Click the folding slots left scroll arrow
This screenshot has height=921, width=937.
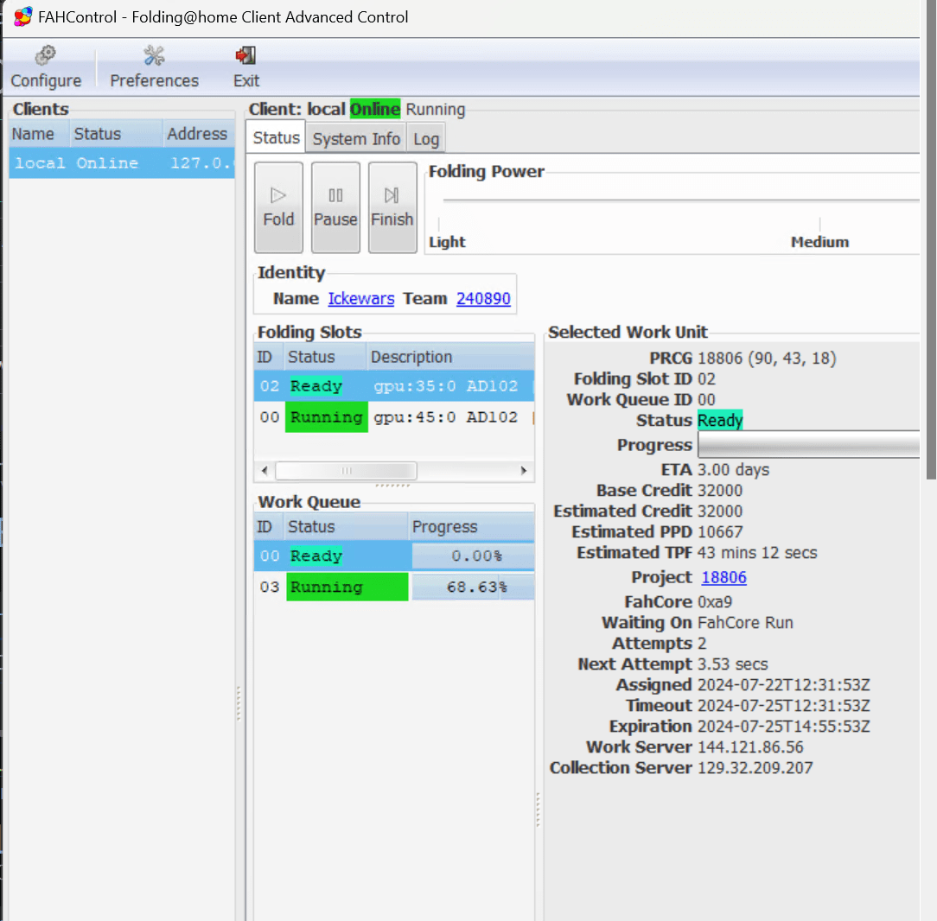tap(265, 471)
